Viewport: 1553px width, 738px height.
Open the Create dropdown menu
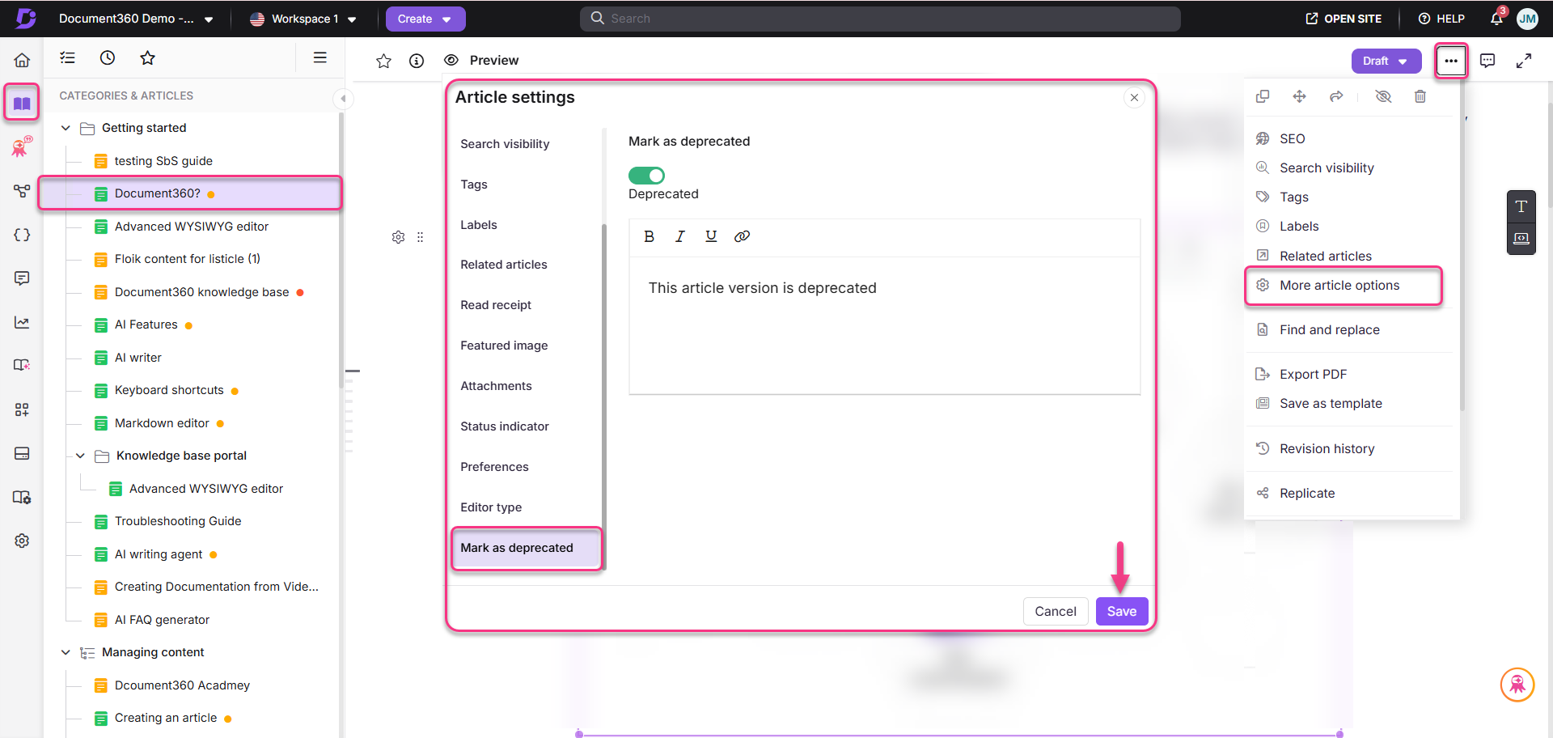(425, 18)
